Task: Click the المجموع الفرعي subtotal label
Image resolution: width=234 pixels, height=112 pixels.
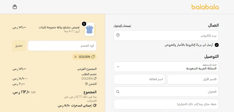Action: coord(87,69)
